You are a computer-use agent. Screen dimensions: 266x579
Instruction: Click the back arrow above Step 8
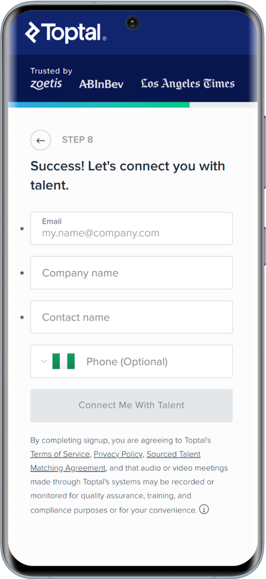tap(41, 140)
